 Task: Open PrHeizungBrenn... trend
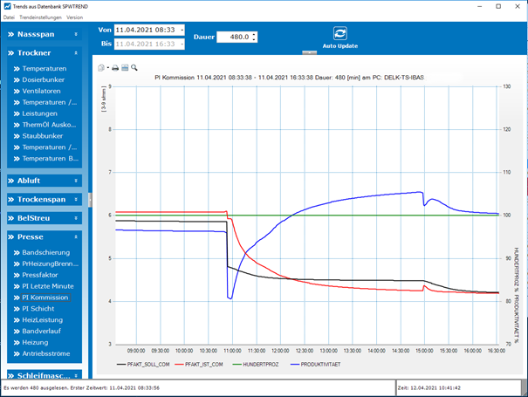(x=50, y=264)
